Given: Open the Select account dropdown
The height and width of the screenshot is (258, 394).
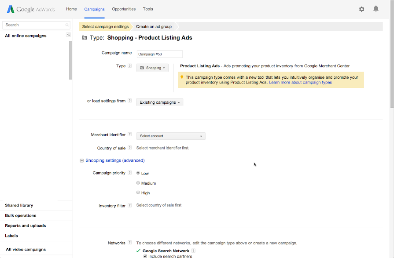Looking at the screenshot, I should click(x=171, y=136).
